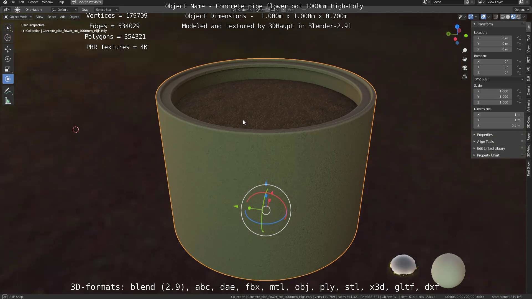
Task: Expand the Align Tools panel
Action: pos(485,142)
